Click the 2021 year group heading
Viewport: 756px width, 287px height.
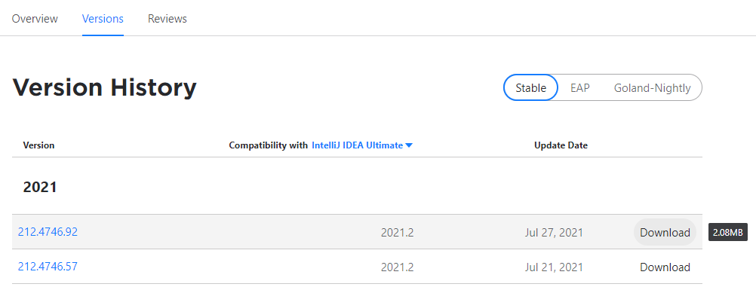click(40, 187)
